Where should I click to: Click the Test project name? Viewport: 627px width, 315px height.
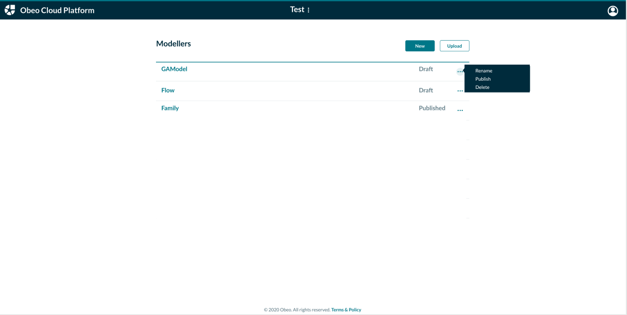297,9
